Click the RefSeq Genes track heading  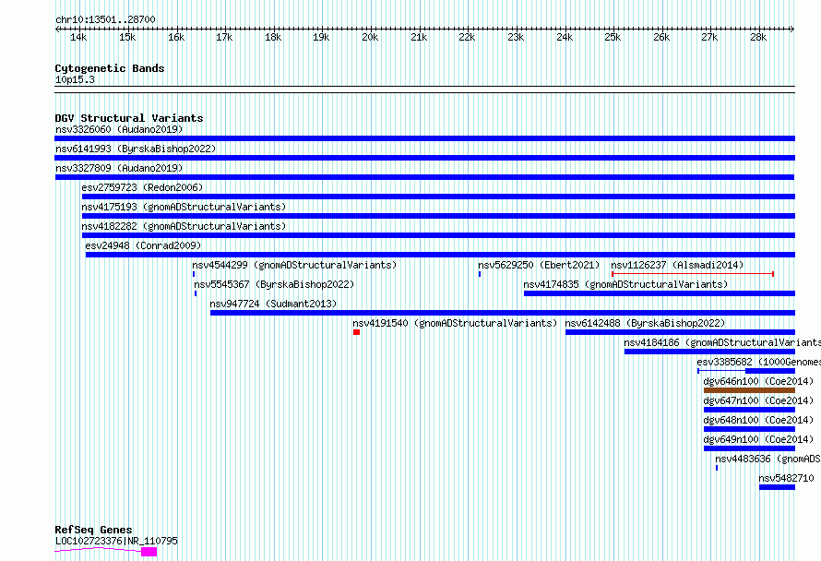point(93,529)
